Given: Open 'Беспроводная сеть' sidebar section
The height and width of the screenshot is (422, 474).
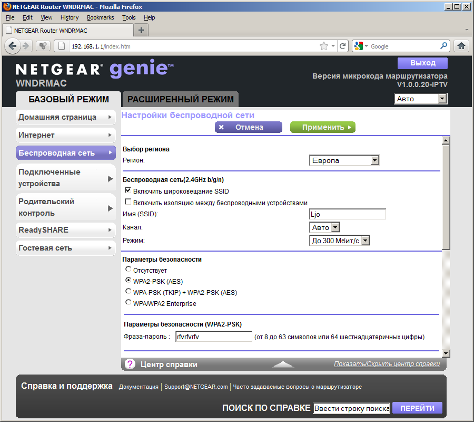Looking at the screenshot, I should pyautogui.click(x=66, y=153).
